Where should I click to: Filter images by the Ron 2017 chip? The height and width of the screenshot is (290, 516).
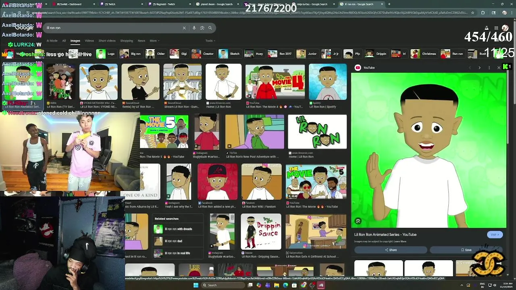280,54
